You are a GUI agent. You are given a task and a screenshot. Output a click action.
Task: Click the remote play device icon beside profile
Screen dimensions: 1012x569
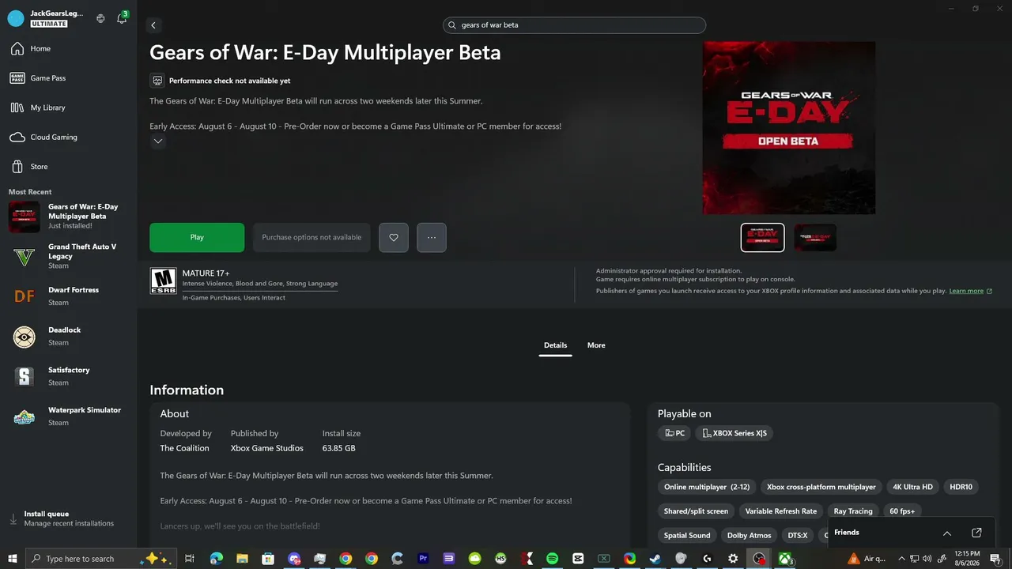pyautogui.click(x=100, y=18)
